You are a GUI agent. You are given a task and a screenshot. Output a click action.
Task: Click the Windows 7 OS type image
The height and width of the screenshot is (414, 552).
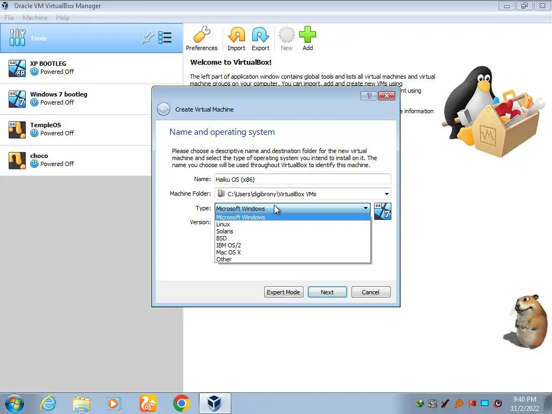tap(383, 211)
